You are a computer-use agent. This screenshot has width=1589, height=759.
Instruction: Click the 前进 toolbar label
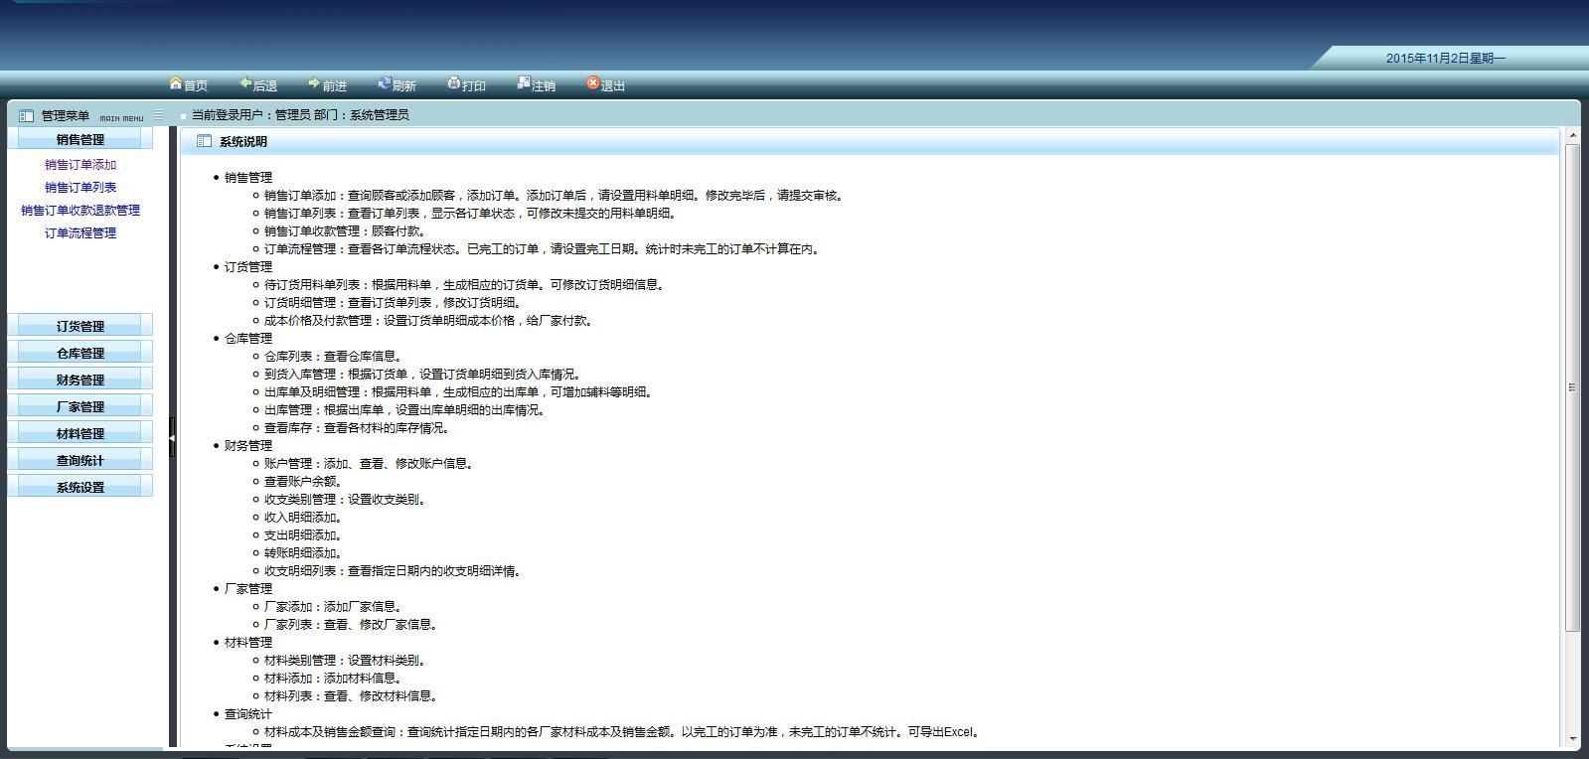click(335, 86)
